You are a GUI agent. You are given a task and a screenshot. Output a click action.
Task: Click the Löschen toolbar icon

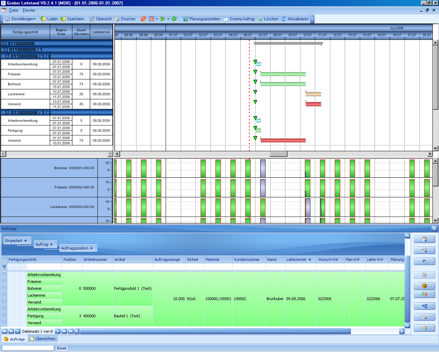point(260,19)
